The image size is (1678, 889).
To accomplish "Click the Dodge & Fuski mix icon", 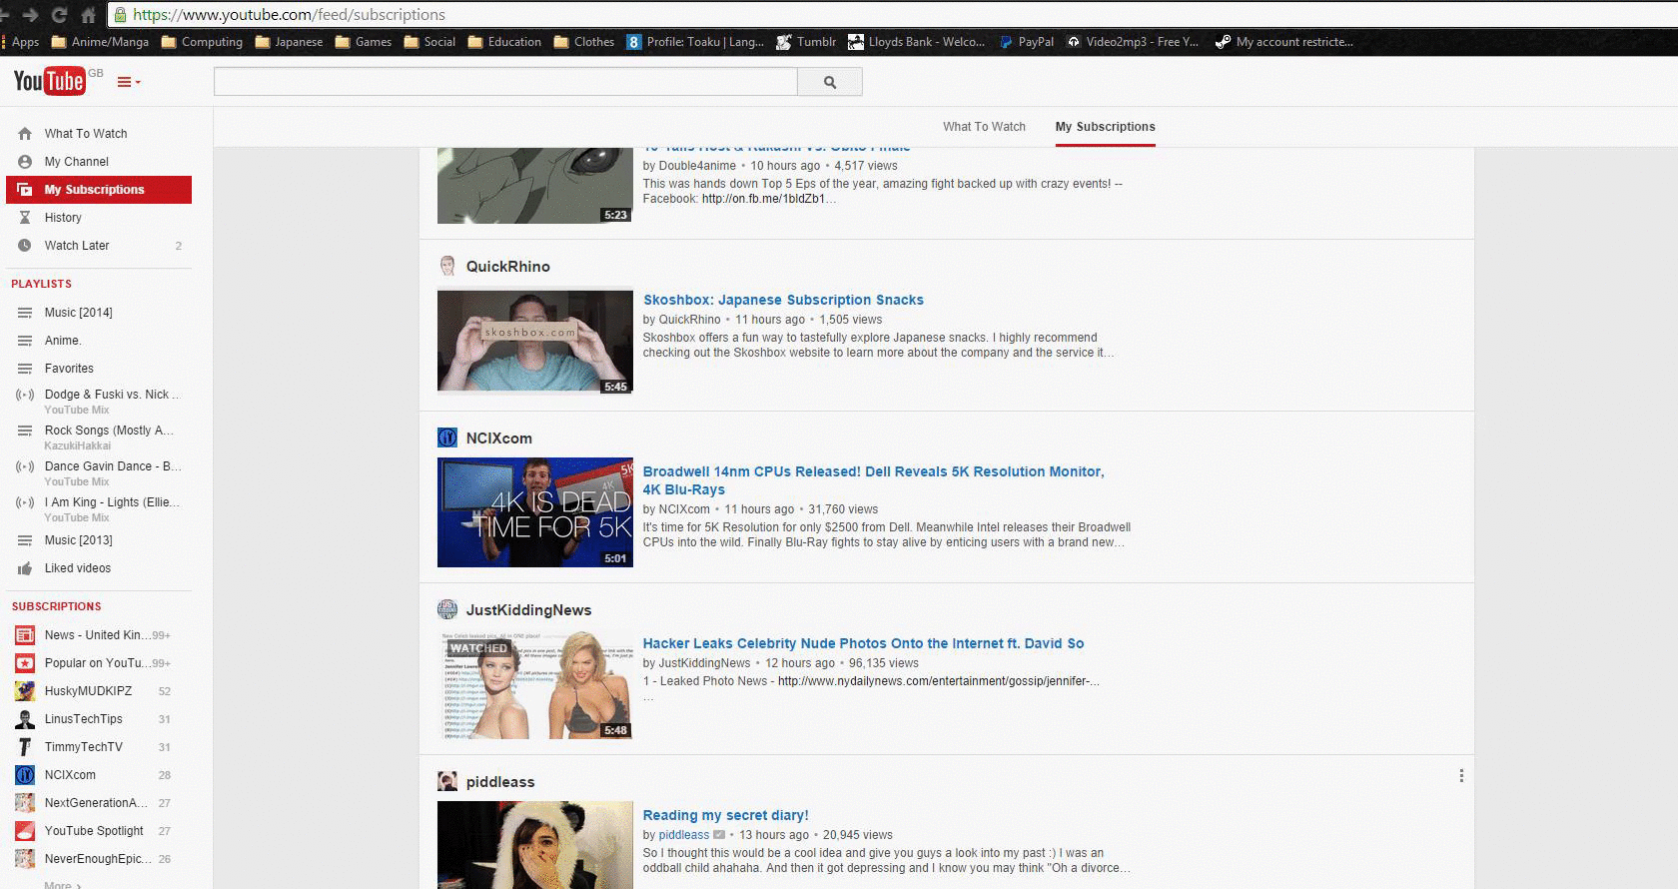I will [25, 395].
